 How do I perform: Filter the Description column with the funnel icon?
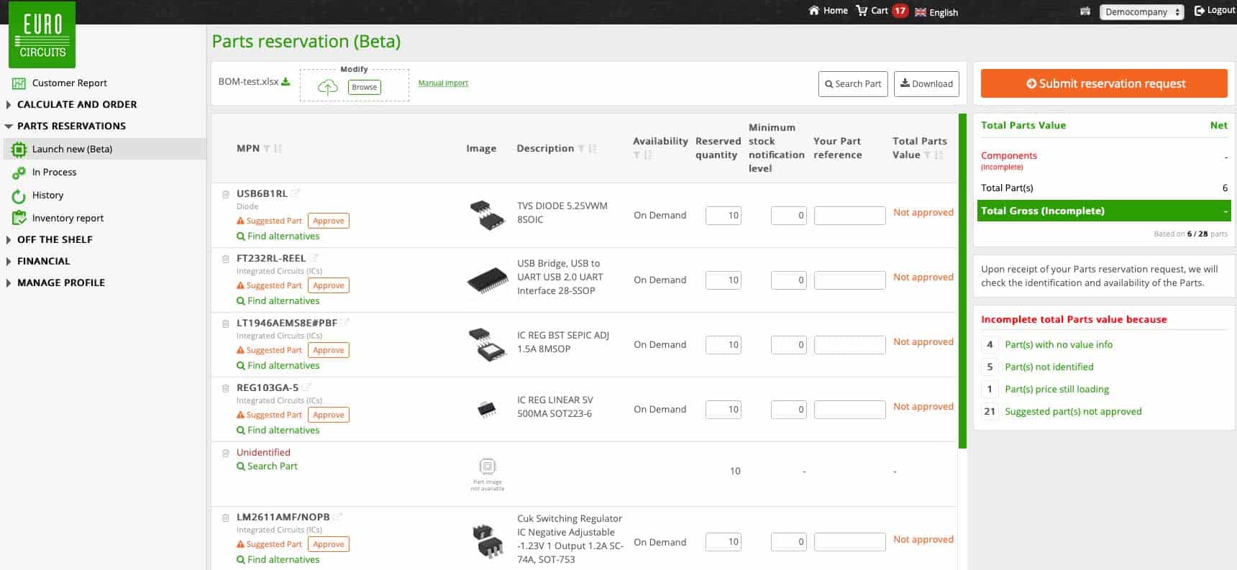coord(581,149)
